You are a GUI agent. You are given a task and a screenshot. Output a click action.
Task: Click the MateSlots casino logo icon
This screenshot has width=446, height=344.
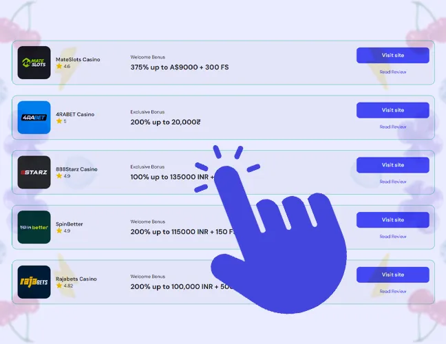pos(34,63)
